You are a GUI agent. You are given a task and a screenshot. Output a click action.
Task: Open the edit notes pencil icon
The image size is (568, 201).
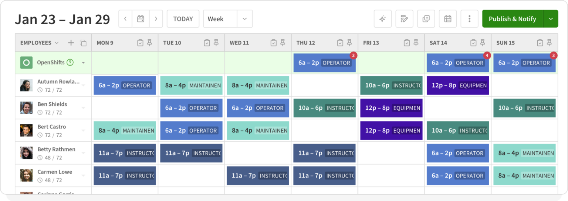click(404, 19)
